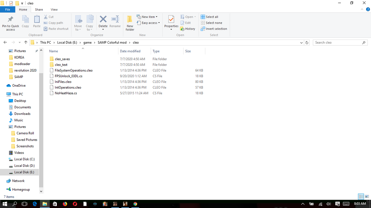Open Camera Roll folder in sidebar
371x208 pixels.
click(25, 133)
